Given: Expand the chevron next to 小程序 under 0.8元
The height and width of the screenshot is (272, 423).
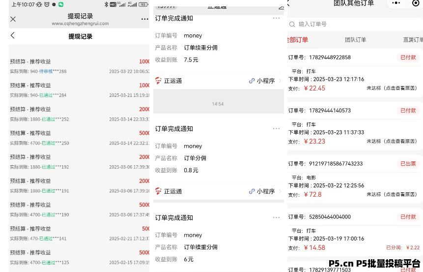Looking at the screenshot, I should tap(280, 191).
